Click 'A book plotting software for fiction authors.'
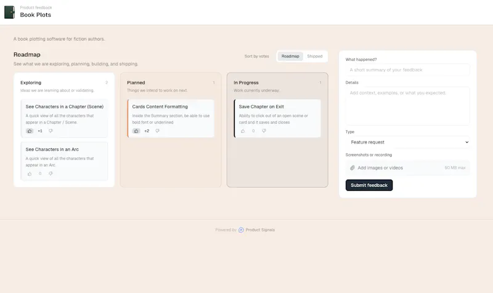493x293 pixels. point(59,39)
